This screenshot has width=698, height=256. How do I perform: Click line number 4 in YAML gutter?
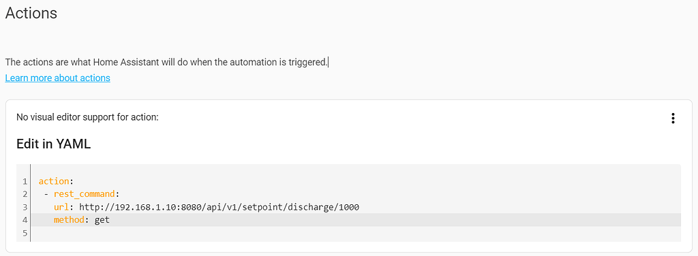pos(25,220)
